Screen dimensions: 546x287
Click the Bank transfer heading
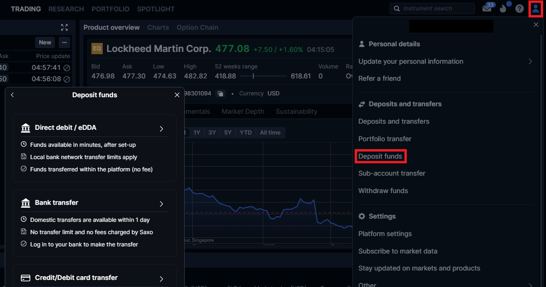point(56,203)
